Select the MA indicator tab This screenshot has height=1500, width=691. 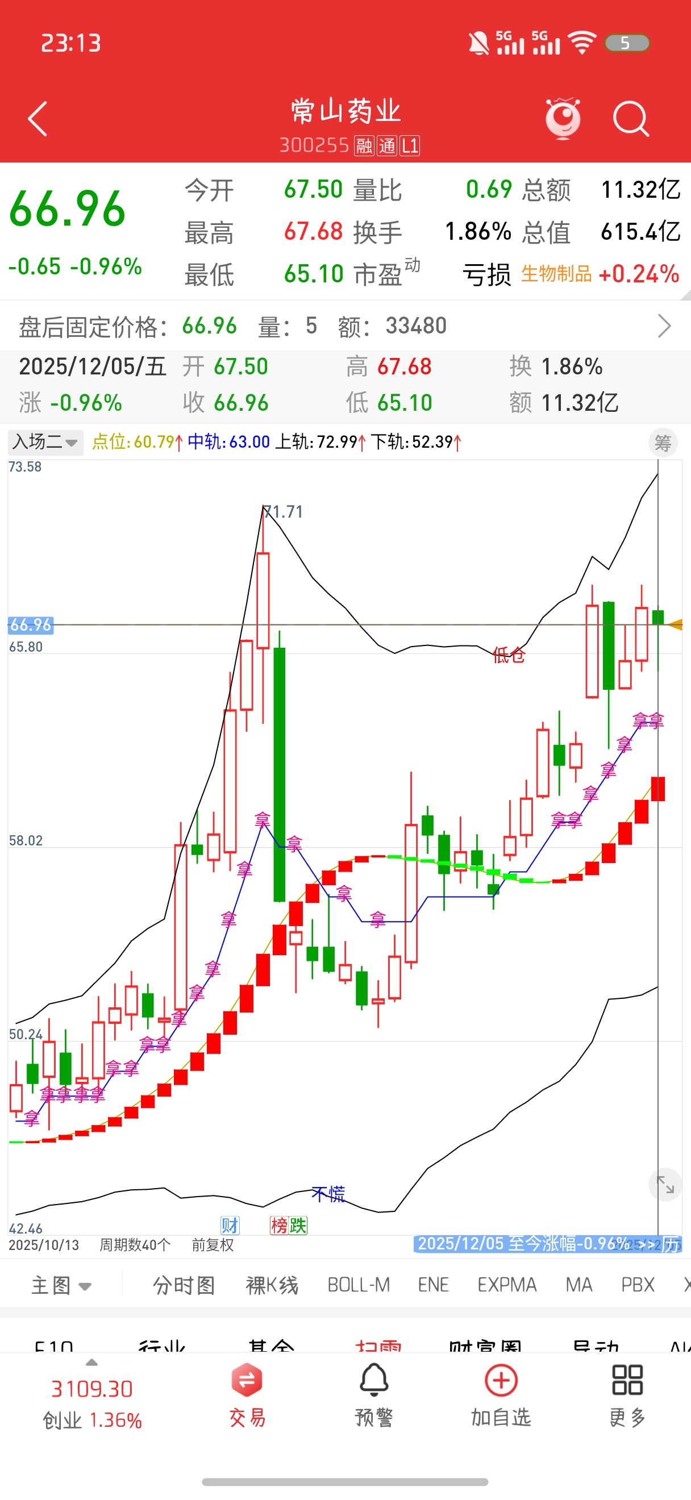pos(578,1285)
